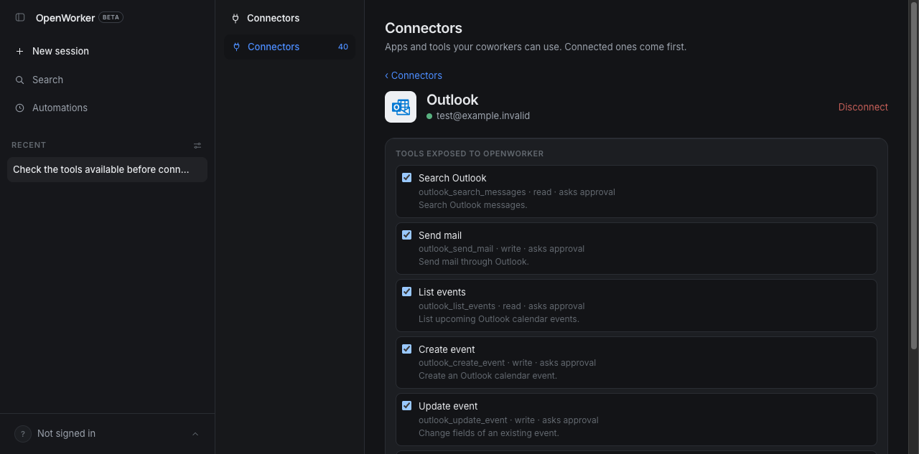Open the Recent filter settings icon
Screen dimensions: 919x454
tap(197, 146)
